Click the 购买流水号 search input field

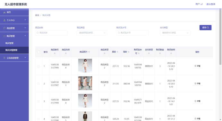(132, 33)
